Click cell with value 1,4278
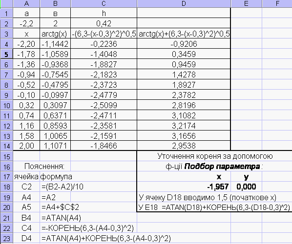Image resolution: width=292 pixels, height=244 pixels. 184,75
